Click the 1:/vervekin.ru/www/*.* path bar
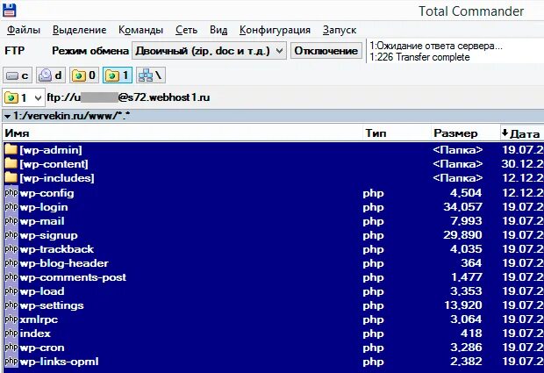 pyautogui.click(x=274, y=116)
